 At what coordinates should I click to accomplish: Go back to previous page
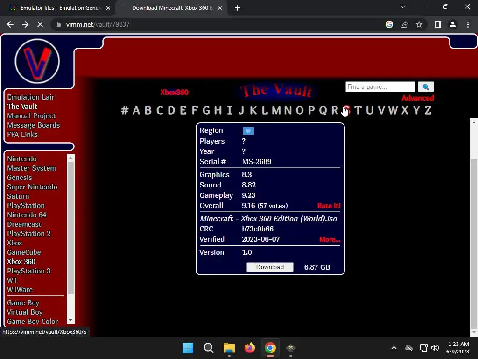[x=10, y=24]
